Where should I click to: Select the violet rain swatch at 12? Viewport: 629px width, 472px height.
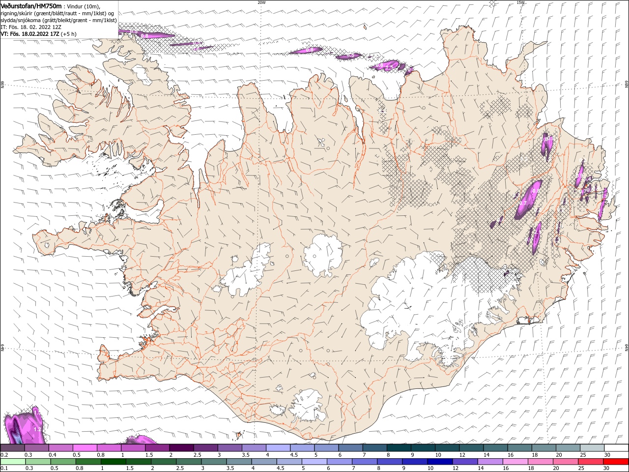(x=465, y=461)
